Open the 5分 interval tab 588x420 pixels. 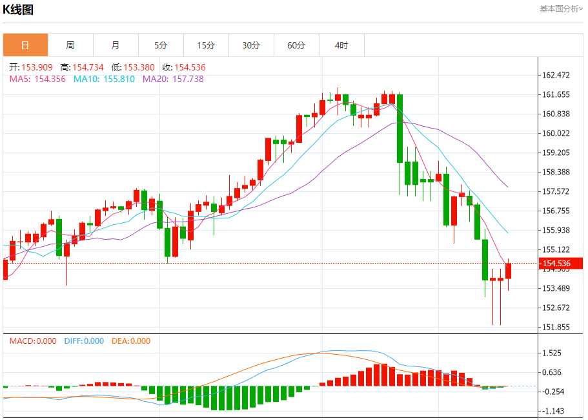161,45
